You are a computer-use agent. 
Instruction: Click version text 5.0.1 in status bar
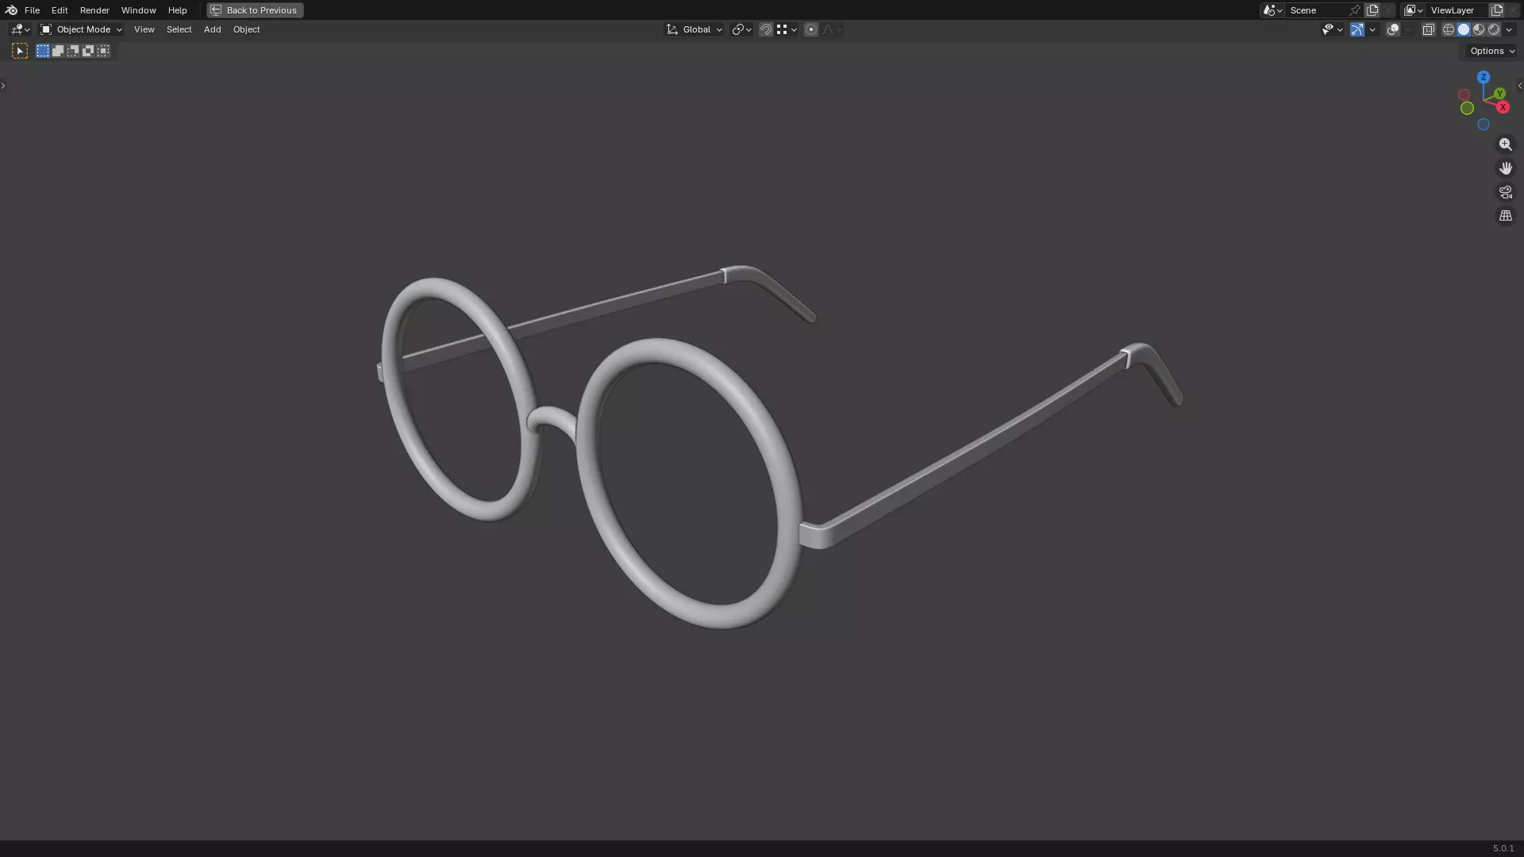point(1503,848)
